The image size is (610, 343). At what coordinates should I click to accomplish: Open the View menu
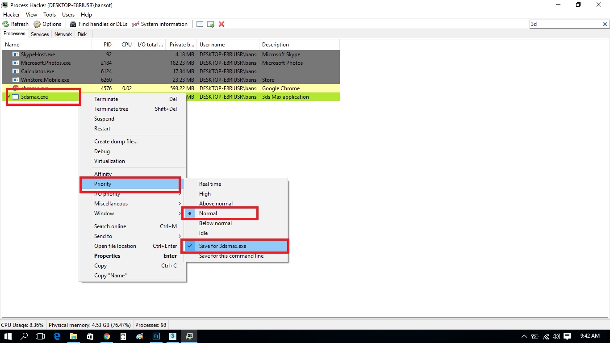pos(32,15)
